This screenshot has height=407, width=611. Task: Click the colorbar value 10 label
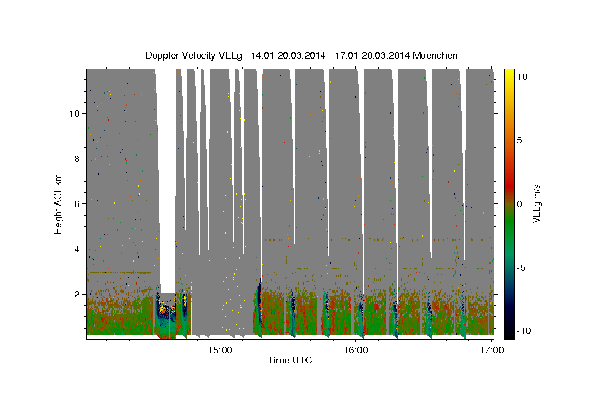tap(521, 76)
